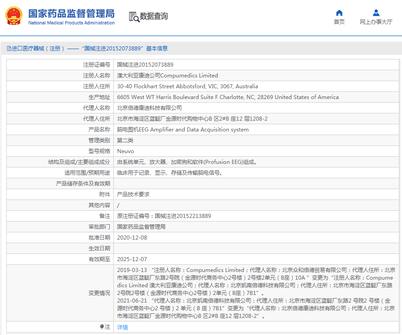The image size is (402, 335).
Task: Click the 网上办事大厅 person icon
Action: pos(376,13)
